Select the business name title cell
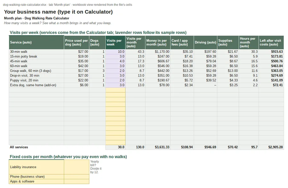 pos(59,12)
